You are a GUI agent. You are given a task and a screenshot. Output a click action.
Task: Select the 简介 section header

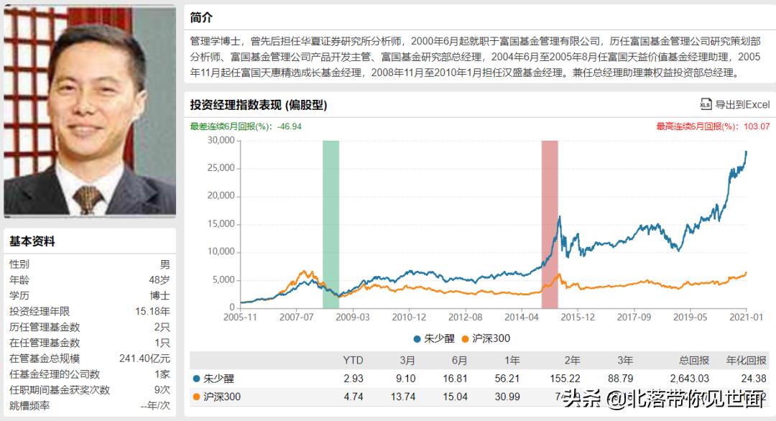tap(202, 17)
